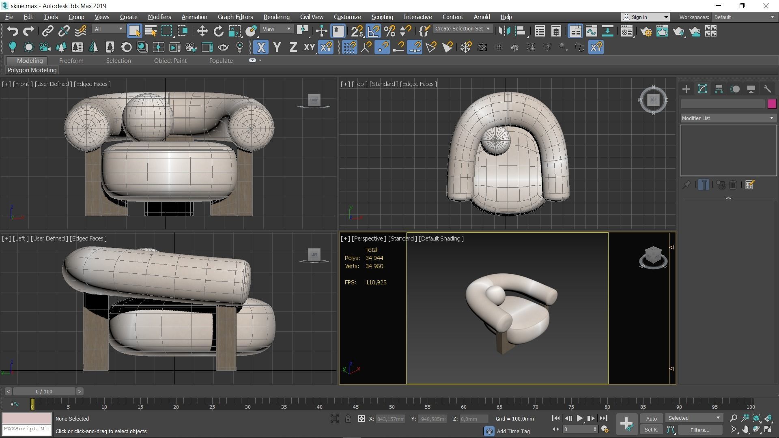Image resolution: width=779 pixels, height=438 pixels.
Task: Switch to the Object Paint tab
Action: click(170, 61)
